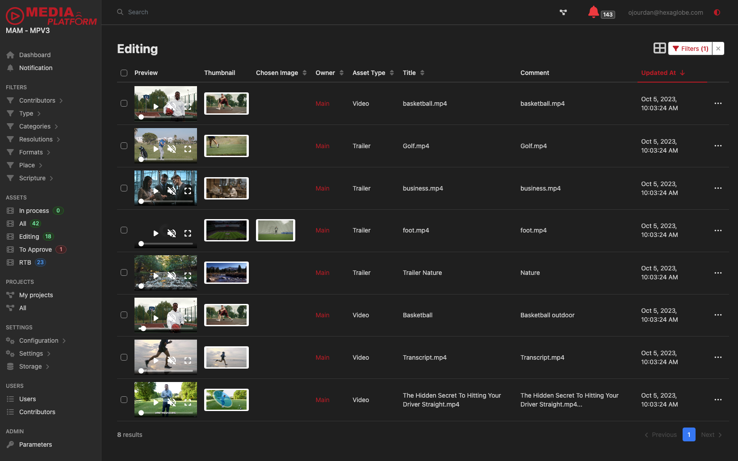Expand the Categories filter
The image size is (738, 461).
coord(35,126)
